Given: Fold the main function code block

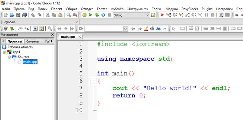Looking at the screenshot, I should tap(93, 81).
